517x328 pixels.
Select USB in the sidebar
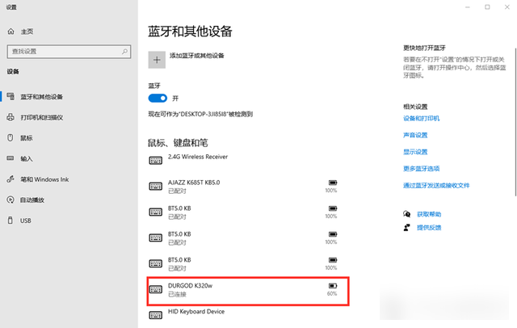pos(26,221)
